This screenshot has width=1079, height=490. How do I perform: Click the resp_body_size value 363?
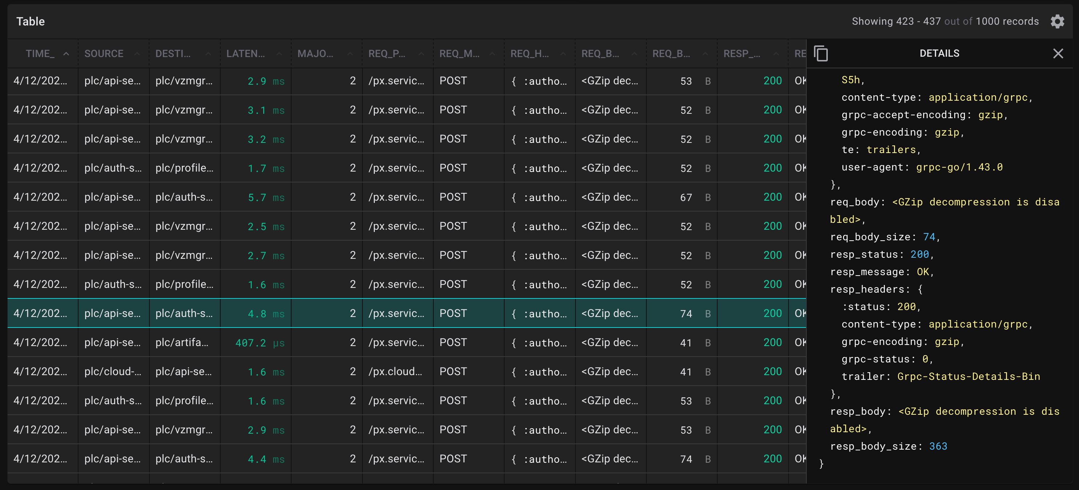(938, 446)
